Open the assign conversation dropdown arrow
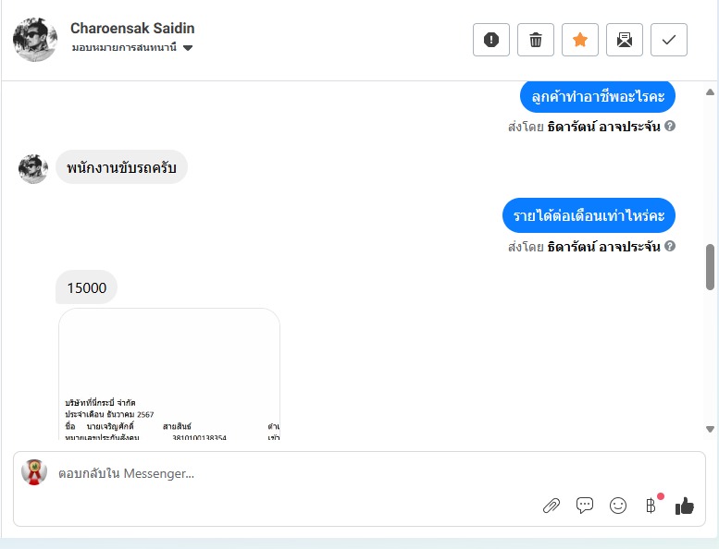This screenshot has width=719, height=549. [x=188, y=48]
